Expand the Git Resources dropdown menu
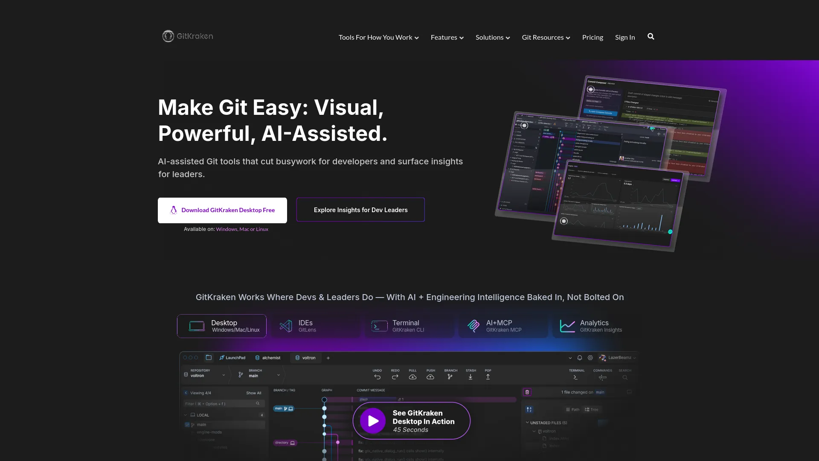Screen dimensions: 819x461 click(x=546, y=38)
